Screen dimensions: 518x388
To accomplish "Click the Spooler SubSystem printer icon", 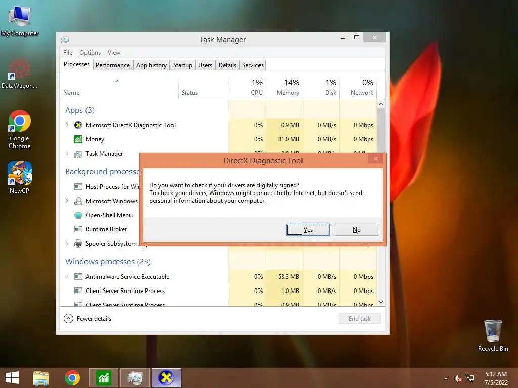I will pyautogui.click(x=78, y=244).
